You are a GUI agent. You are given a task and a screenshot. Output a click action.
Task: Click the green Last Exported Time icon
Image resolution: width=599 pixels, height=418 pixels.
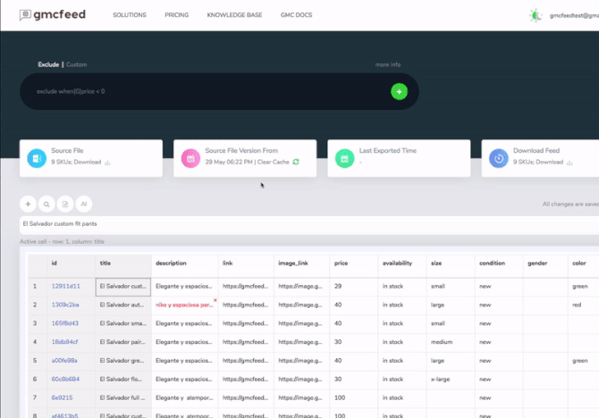point(344,158)
